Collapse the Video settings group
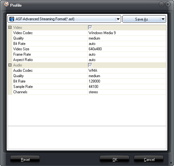This screenshot has height=166, width=174. (x=10, y=28)
